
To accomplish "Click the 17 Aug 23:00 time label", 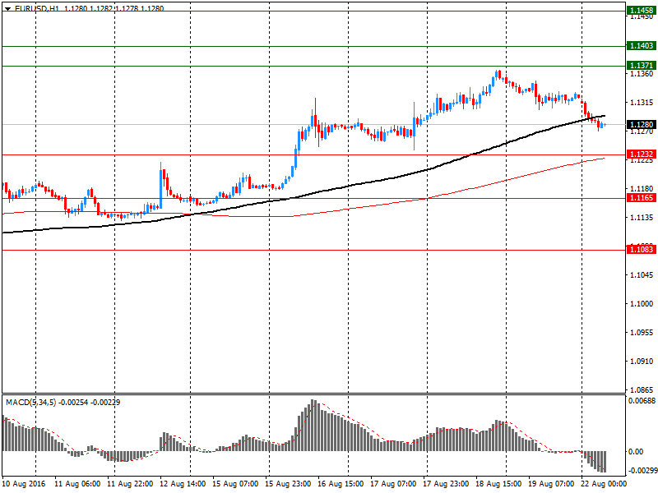I will (446, 484).
